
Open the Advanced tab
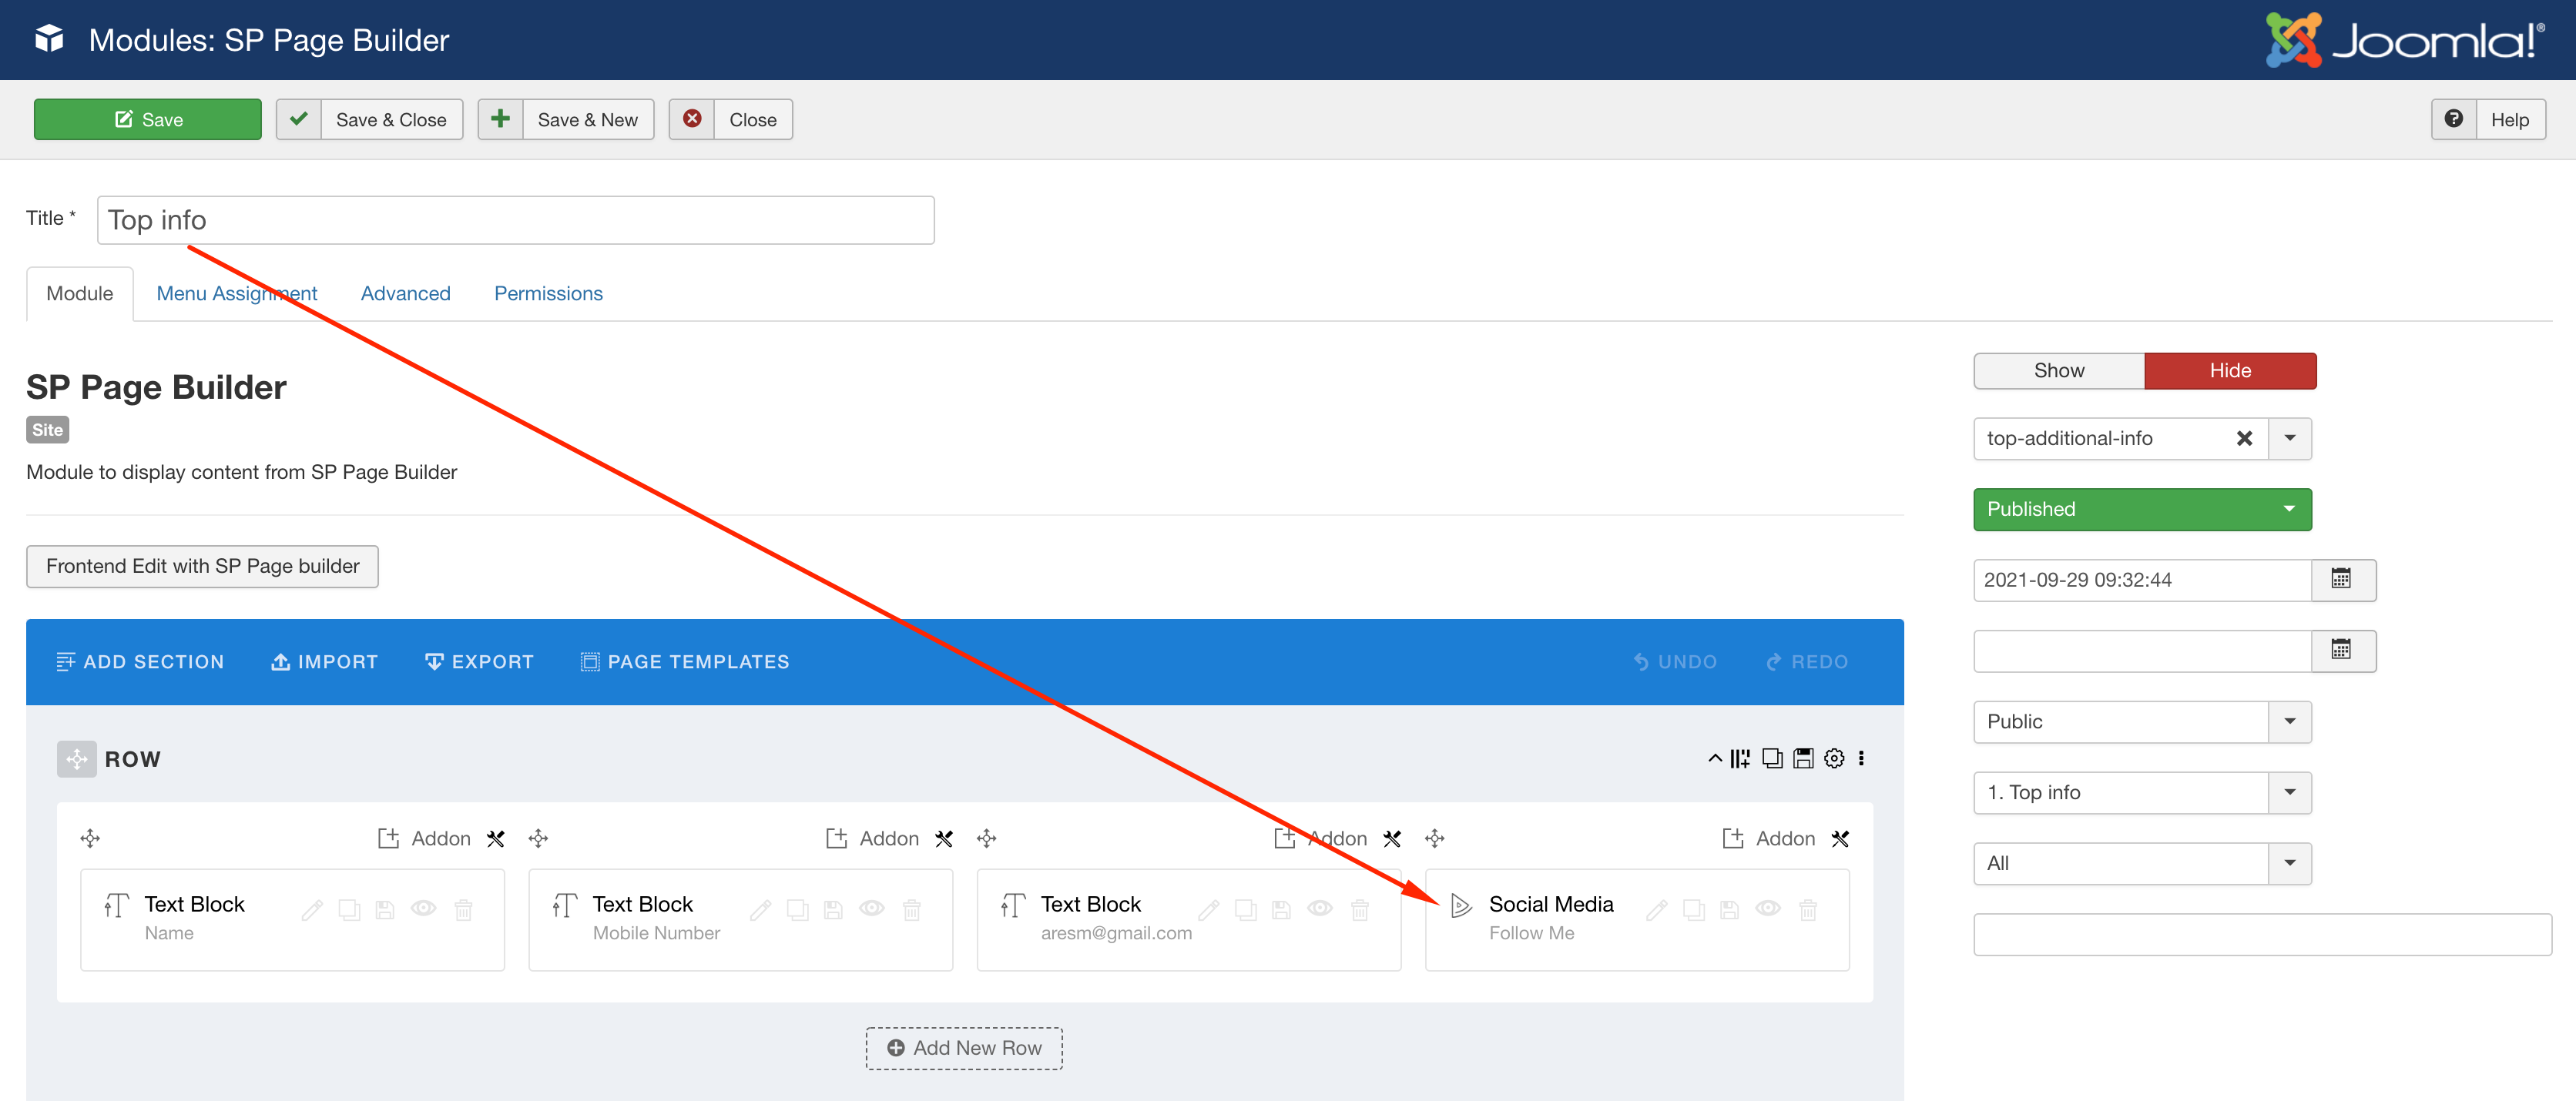(405, 294)
